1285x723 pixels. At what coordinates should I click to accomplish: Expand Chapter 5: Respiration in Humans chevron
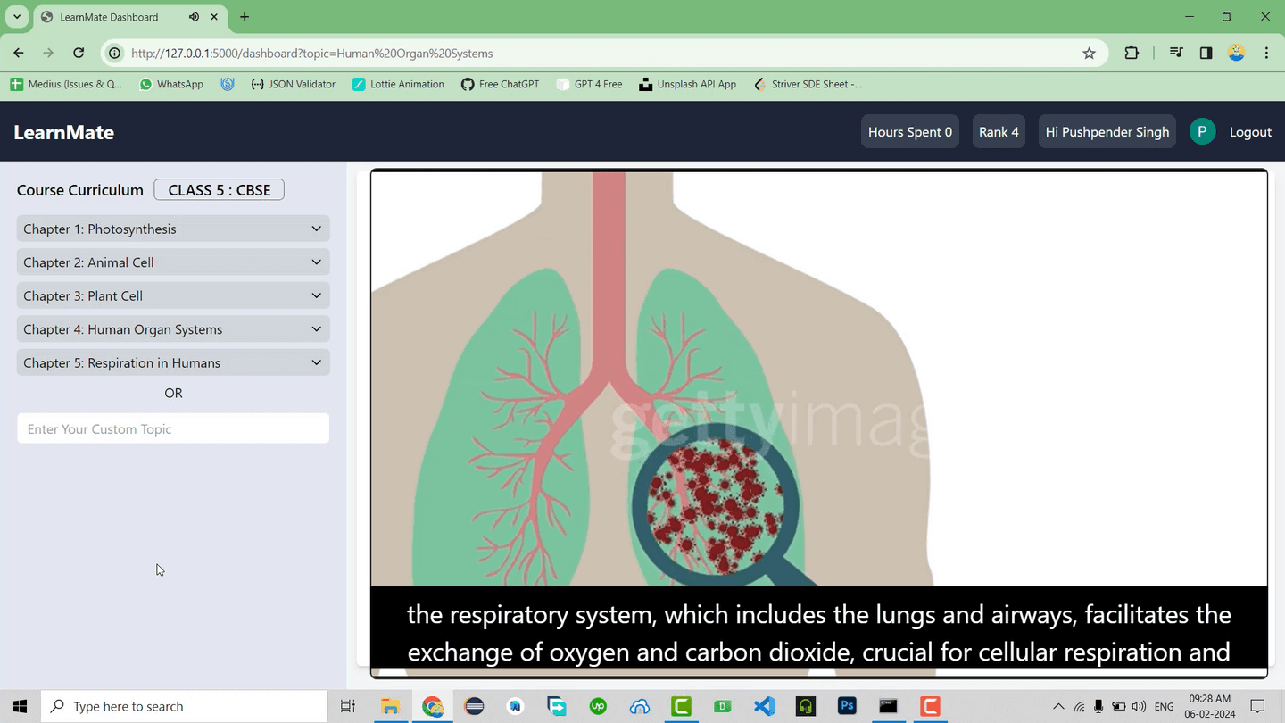point(316,362)
